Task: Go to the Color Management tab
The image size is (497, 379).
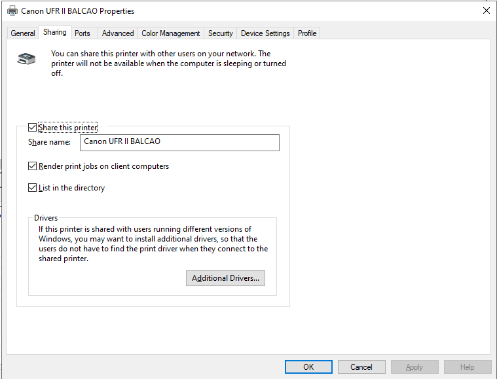Action: point(171,33)
